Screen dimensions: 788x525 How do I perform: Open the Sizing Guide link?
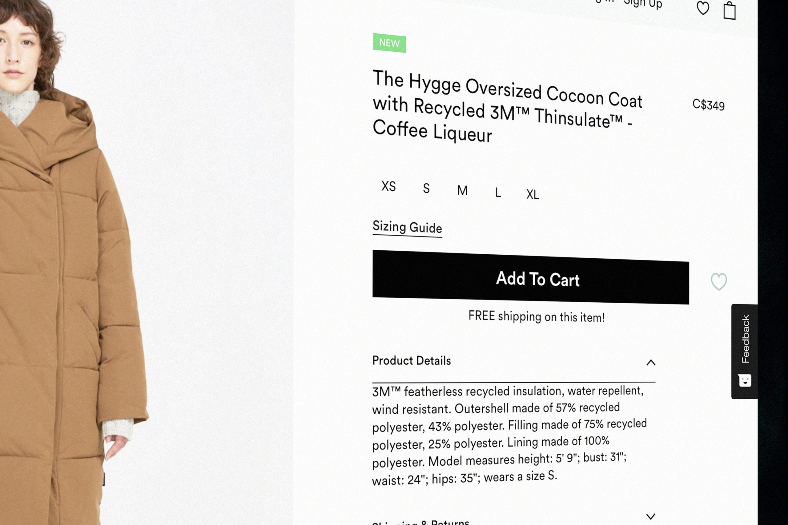[x=407, y=227]
